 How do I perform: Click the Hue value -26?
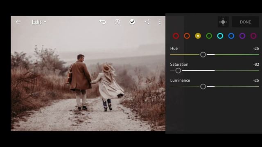(256, 49)
